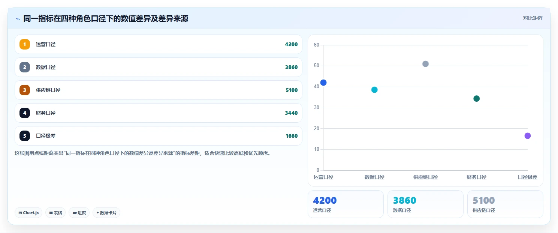The width and height of the screenshot is (558, 233).
Task: Click the blue 运营口径 data point
Action: click(323, 83)
